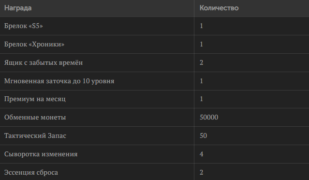Select the Брелок «S5» reward cell
The image size is (309, 180).
click(x=97, y=26)
